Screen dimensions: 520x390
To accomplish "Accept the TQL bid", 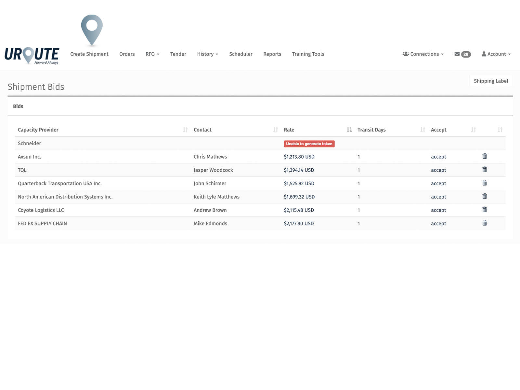I will [x=438, y=170].
